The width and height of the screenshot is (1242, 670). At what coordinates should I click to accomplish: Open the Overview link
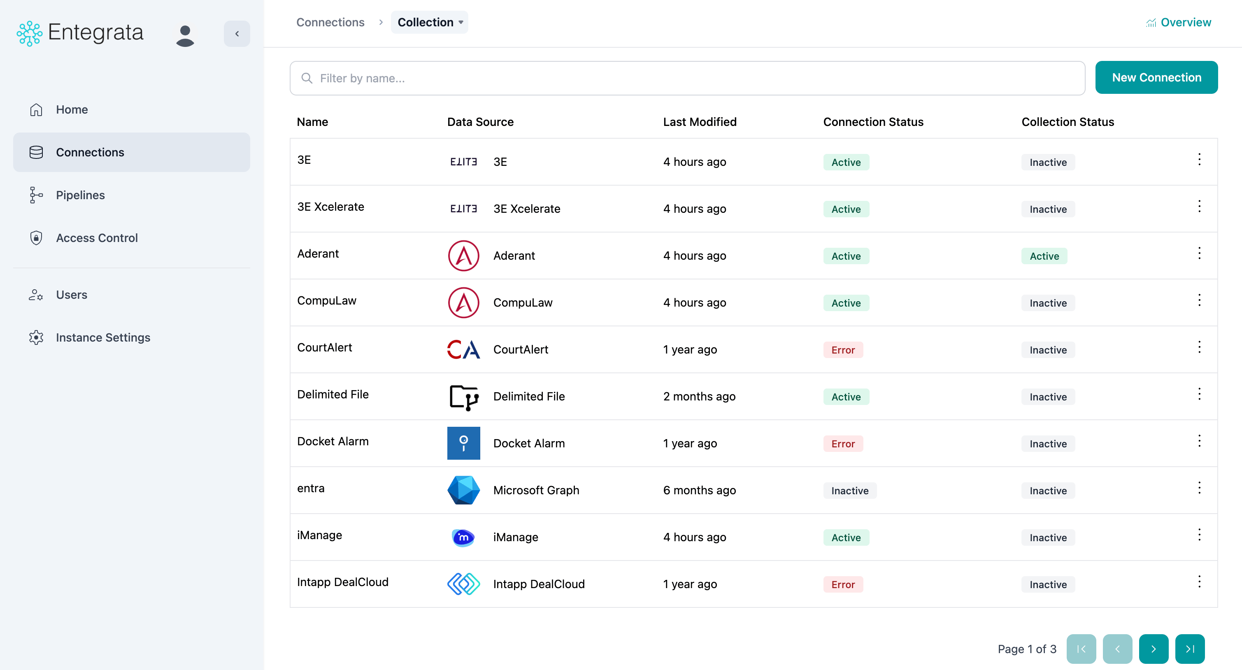[1178, 22]
